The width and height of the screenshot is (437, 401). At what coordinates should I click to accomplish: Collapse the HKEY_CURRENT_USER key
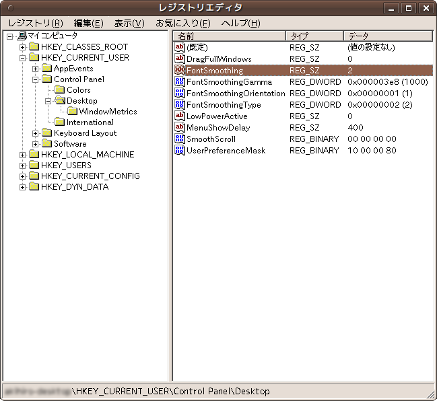pos(23,58)
